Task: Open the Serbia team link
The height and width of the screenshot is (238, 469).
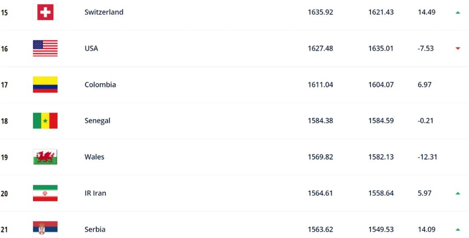Action: (x=95, y=229)
